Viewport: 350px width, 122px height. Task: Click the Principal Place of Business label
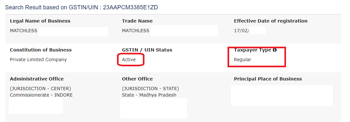pos(268,79)
